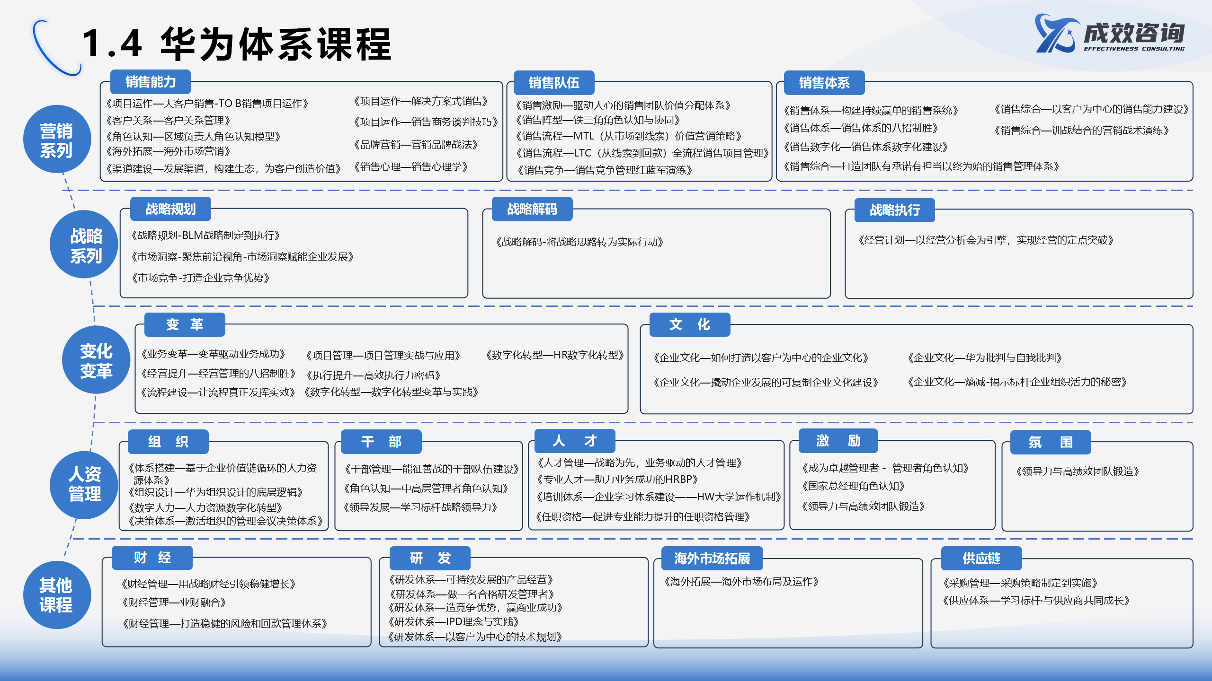Select 《企业文化—华为批判与自我批判》
The image size is (1212, 681).
985,358
